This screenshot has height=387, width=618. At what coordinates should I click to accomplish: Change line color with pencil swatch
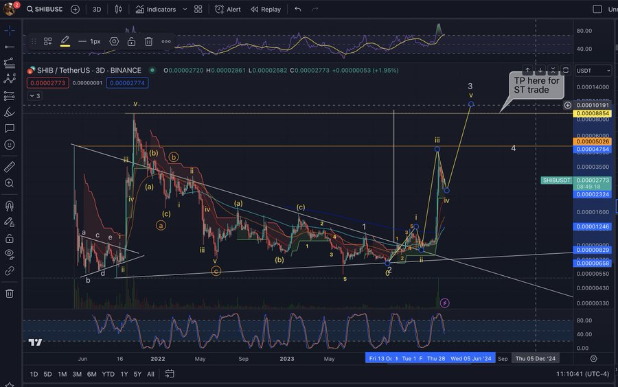pyautogui.click(x=65, y=41)
